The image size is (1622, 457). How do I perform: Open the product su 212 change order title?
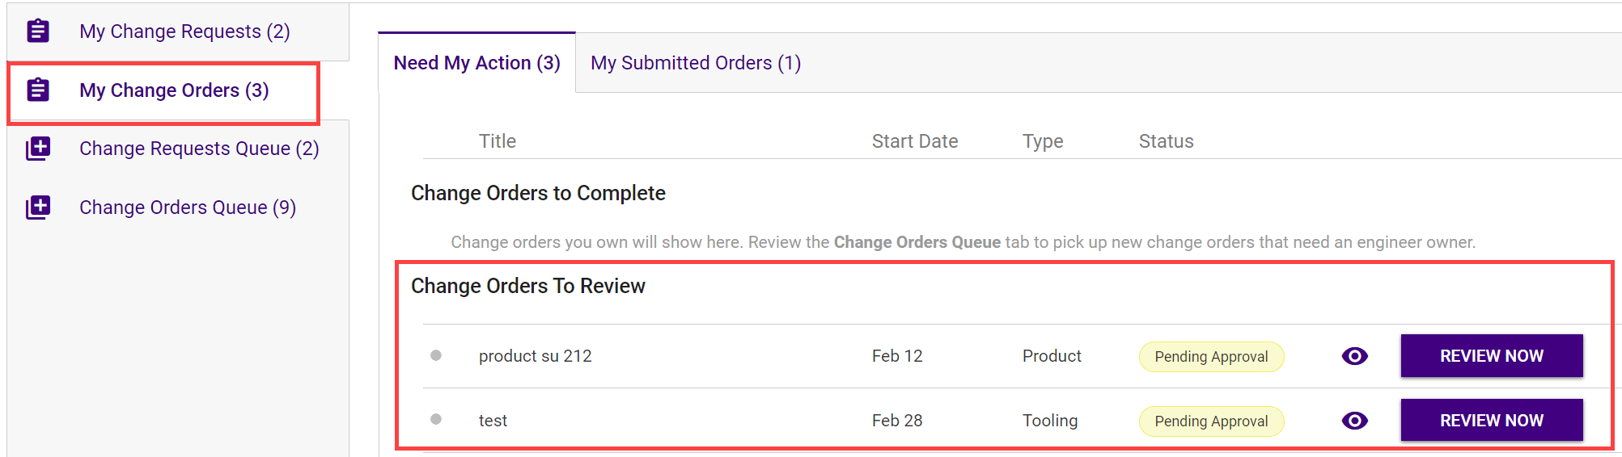(536, 356)
